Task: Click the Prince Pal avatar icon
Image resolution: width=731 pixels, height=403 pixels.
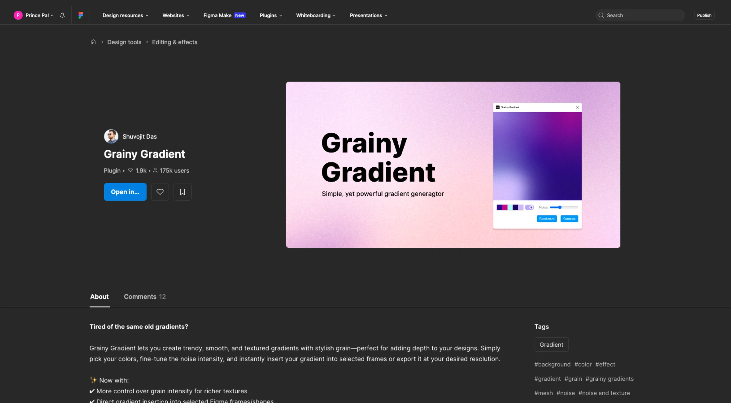Action: 18,15
